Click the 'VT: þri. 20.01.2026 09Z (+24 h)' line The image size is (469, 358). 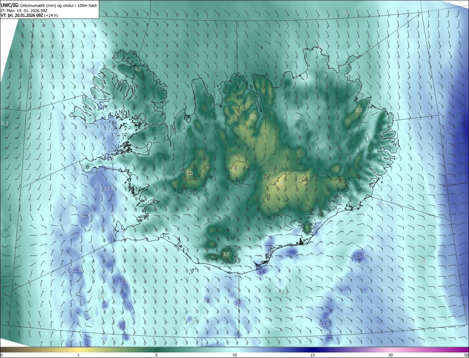(x=29, y=15)
